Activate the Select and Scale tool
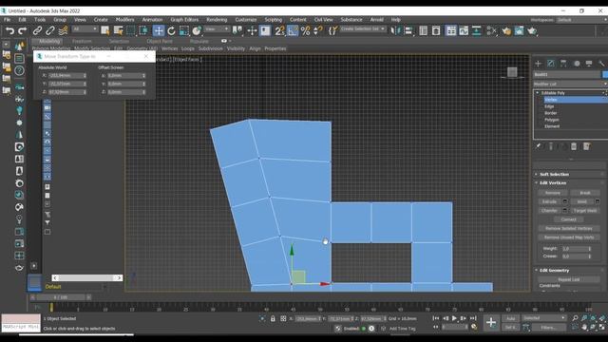 point(184,30)
